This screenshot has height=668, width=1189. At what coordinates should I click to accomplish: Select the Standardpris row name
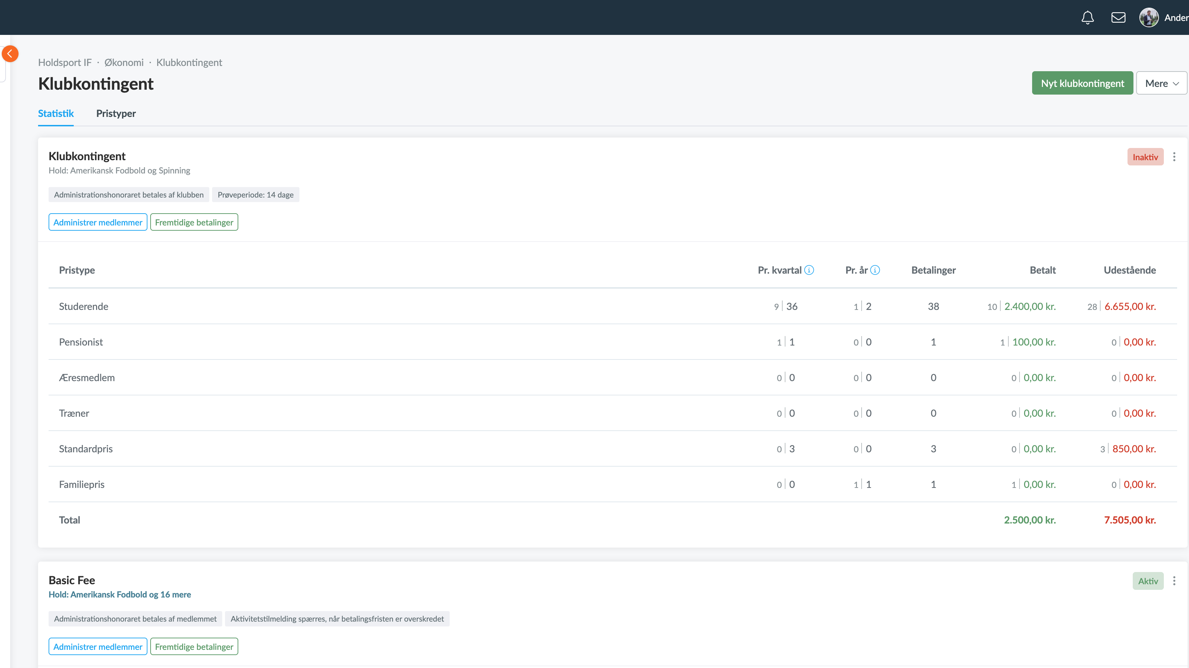coord(86,448)
